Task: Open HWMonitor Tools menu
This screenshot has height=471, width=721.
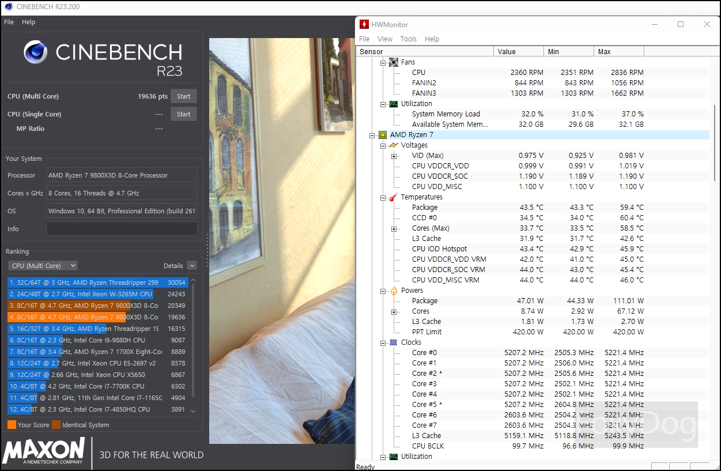Action: 409,39
